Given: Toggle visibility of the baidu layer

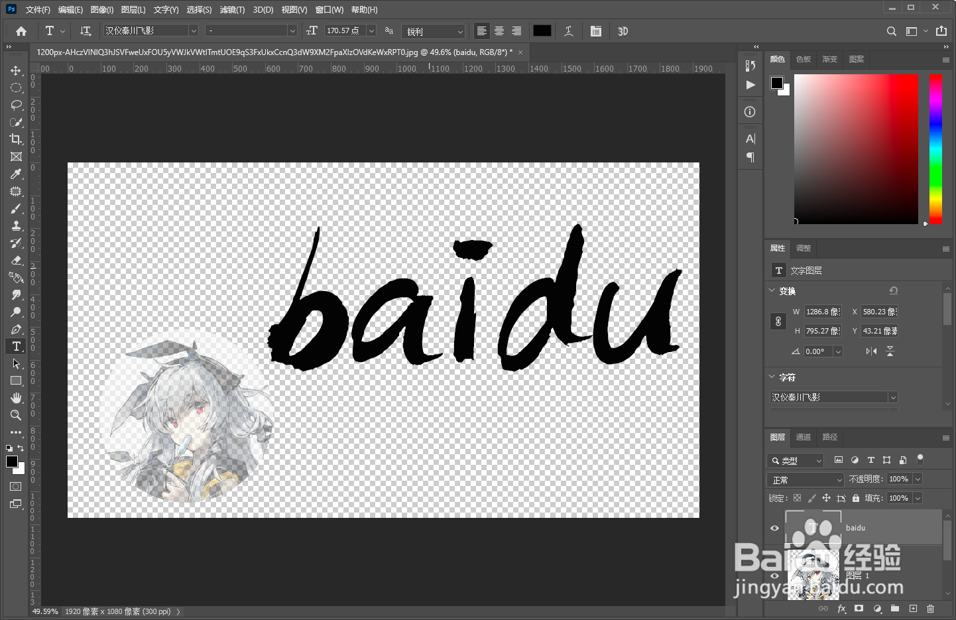Looking at the screenshot, I should [x=774, y=528].
